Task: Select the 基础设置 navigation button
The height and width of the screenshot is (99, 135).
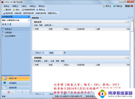Action: click(x=16, y=88)
